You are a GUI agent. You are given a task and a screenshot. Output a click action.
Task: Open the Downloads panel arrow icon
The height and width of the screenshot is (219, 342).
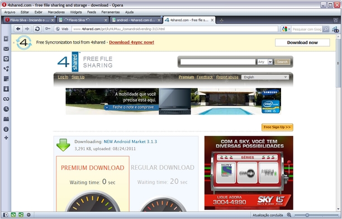[6, 89]
